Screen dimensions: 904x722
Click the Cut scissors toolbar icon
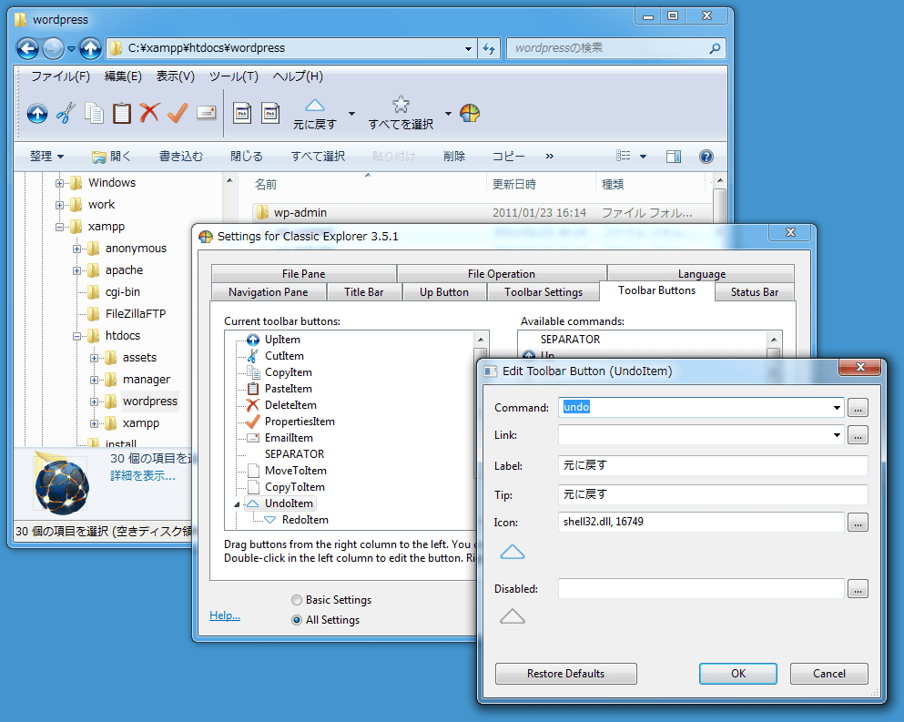pyautogui.click(x=66, y=113)
